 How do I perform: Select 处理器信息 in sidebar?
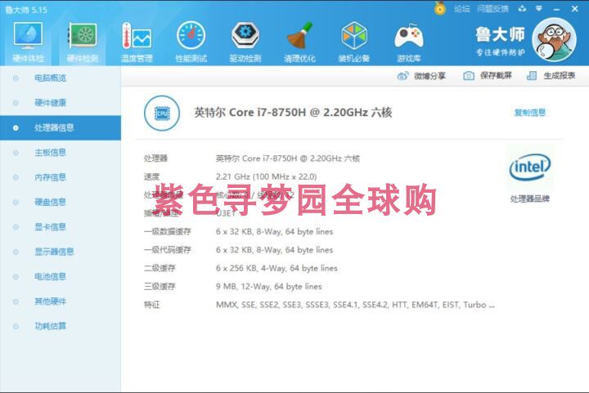click(x=61, y=128)
